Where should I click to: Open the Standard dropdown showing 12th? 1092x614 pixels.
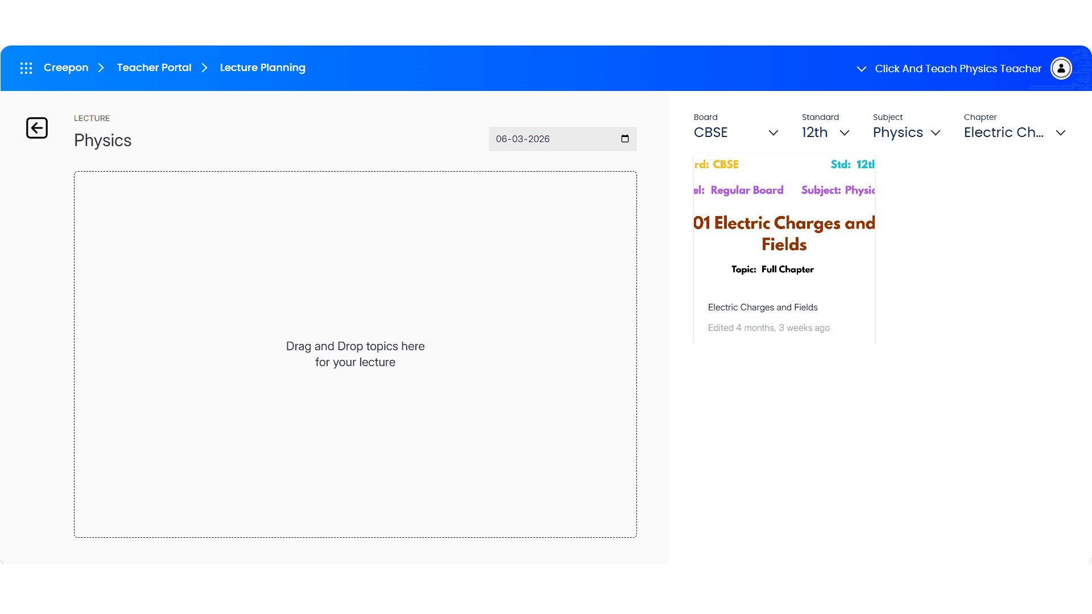coord(813,132)
